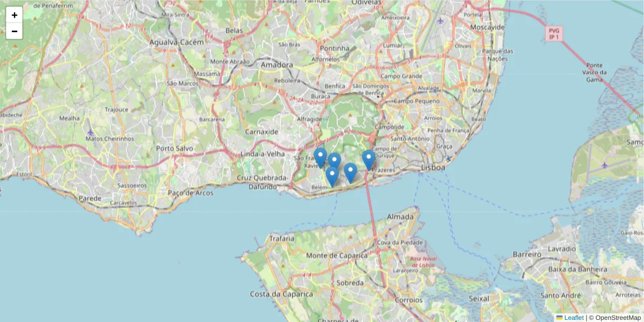Screen dimensions: 644x322
Task: Click the Amadora label
Action: [277, 65]
